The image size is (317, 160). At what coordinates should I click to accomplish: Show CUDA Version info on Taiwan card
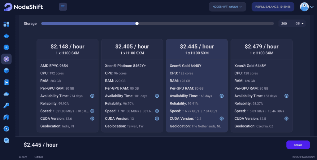pyautogui.click(x=157, y=118)
